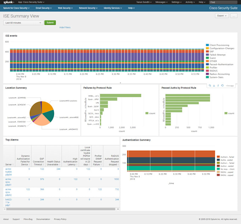
Task: Open Settings dropdown
Action: coord(176,2)
